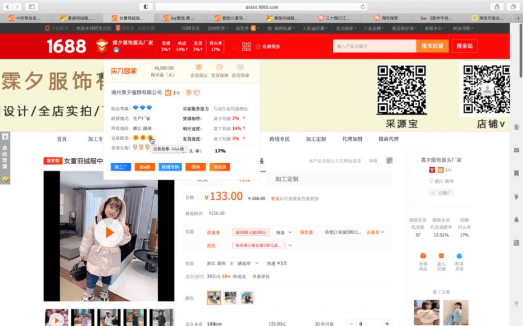Reload page using address bar icon
The width and height of the screenshot is (523, 326).
pyautogui.click(x=363, y=7)
